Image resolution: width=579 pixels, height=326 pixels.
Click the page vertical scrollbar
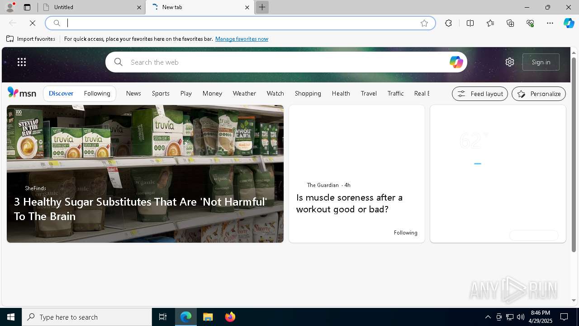[x=574, y=154]
